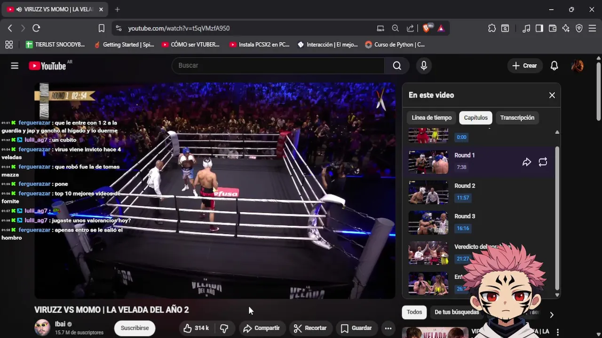Click the browser address bar URL
Viewport: 602px width, 338px height.
point(179,28)
